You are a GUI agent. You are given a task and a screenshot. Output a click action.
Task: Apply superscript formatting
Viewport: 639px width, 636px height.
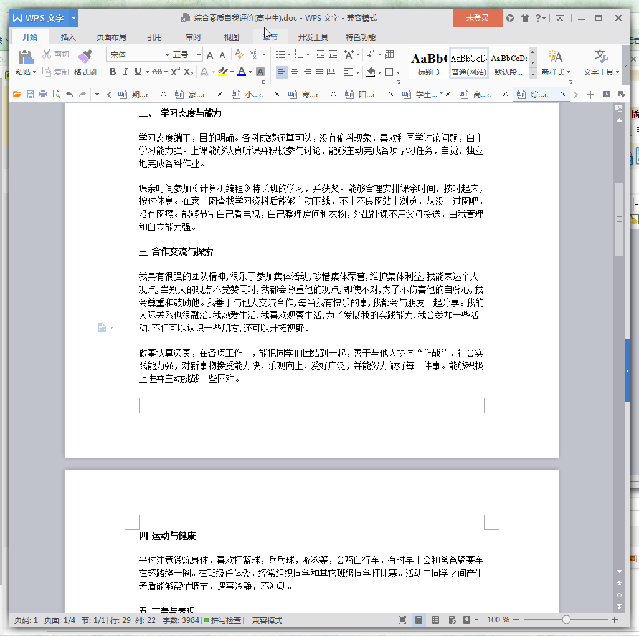pyautogui.click(x=175, y=72)
